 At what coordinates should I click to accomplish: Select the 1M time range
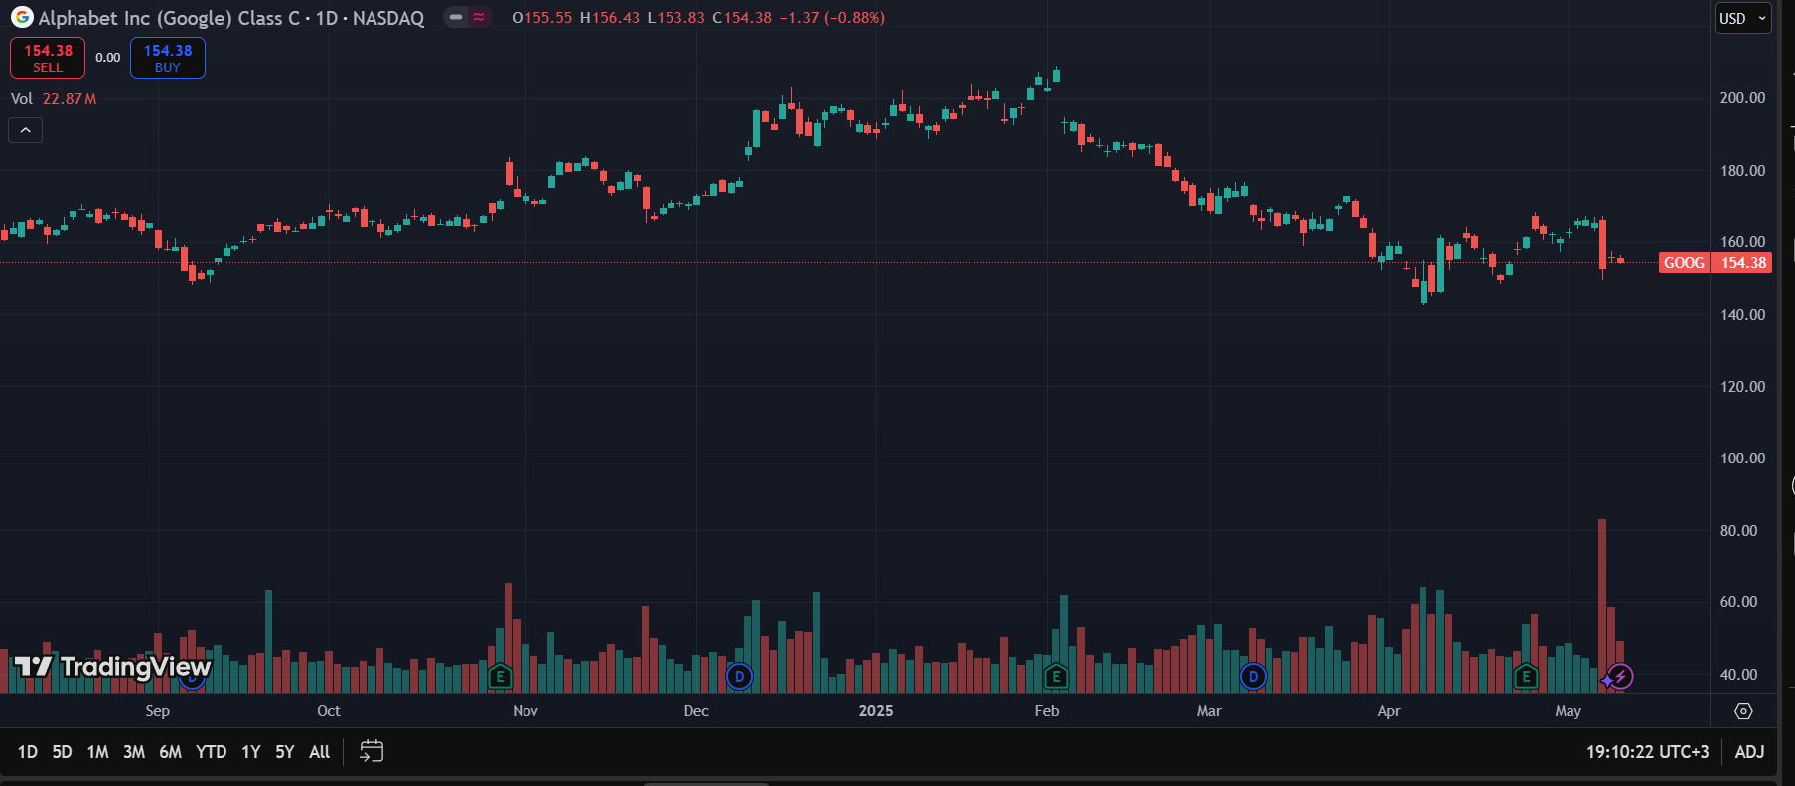pyautogui.click(x=97, y=752)
